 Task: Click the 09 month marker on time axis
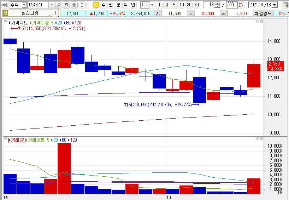pyautogui.click(x=6, y=198)
